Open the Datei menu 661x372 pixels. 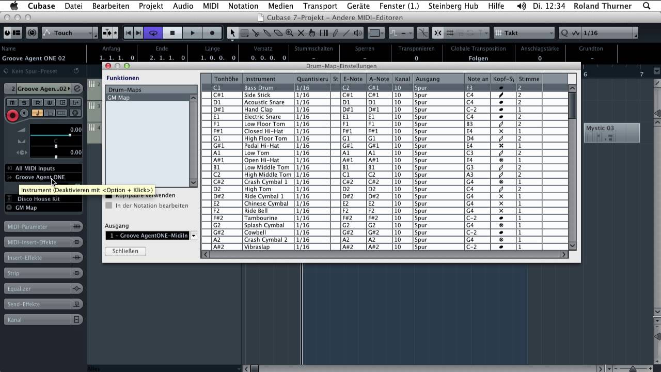(74, 6)
